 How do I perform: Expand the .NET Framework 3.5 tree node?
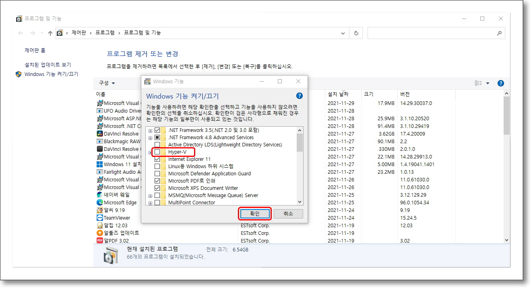click(x=151, y=130)
